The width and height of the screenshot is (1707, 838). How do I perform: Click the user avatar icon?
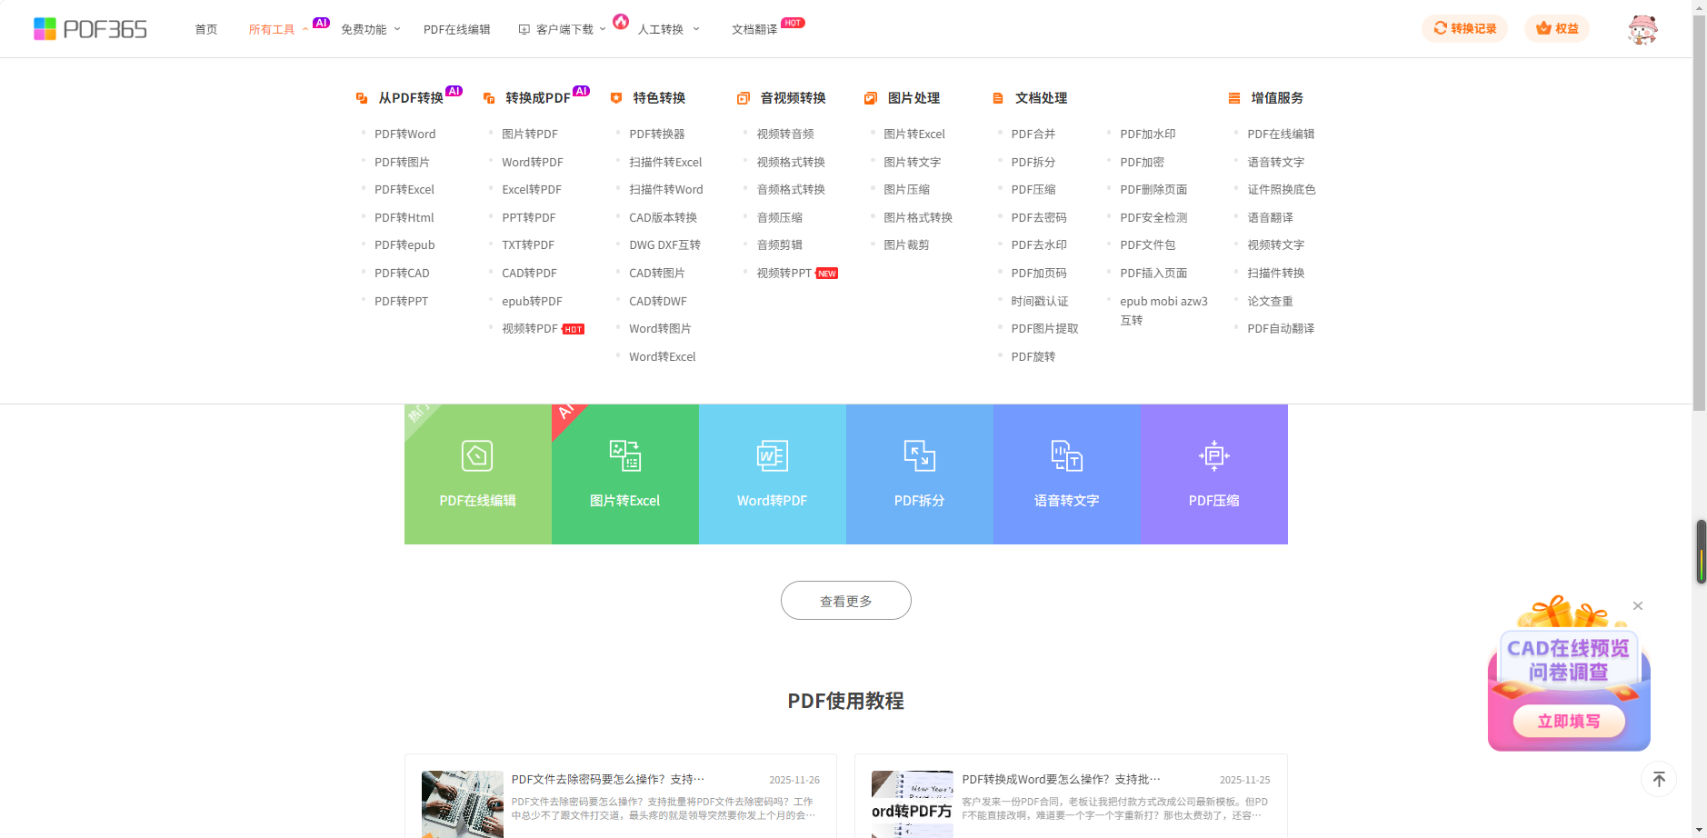pyautogui.click(x=1642, y=29)
